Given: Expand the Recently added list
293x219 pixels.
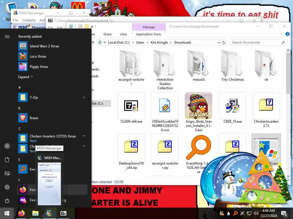Looking at the screenshot, I should (x=25, y=77).
